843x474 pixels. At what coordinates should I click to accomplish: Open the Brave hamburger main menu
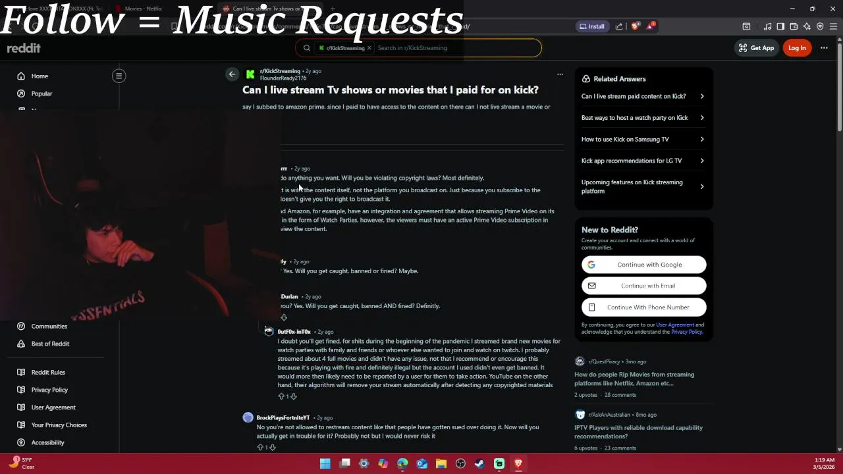[x=833, y=26]
